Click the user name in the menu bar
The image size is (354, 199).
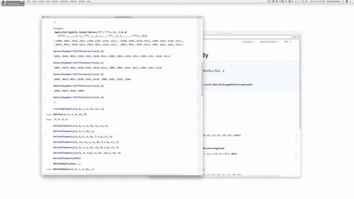pyautogui.click(x=334, y=1)
